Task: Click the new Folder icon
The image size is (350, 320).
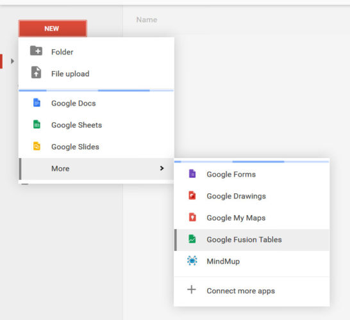Action: (x=36, y=51)
